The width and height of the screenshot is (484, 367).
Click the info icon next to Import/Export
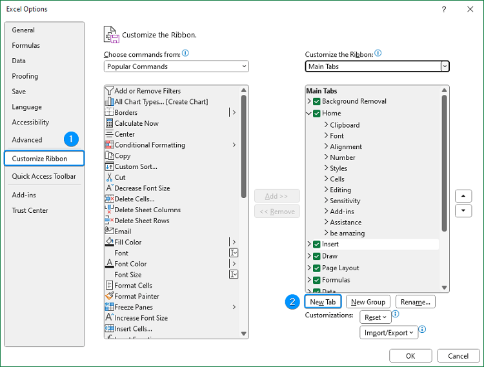422,329
